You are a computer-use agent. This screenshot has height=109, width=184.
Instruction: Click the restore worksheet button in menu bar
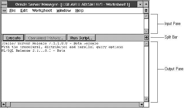click(x=146, y=10)
